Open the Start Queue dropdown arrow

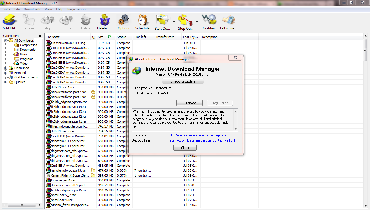(174, 22)
